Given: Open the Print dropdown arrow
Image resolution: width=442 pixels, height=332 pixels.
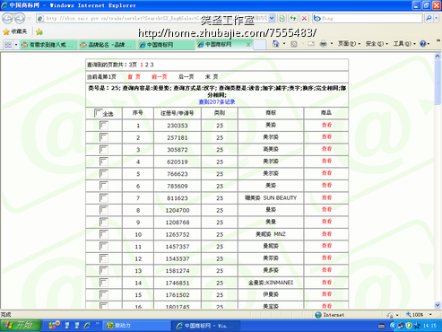Looking at the screenshot, I should pyautogui.click(x=332, y=44).
